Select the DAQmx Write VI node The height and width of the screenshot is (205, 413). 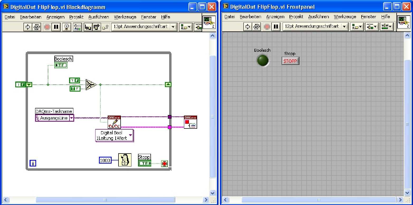pos(114,122)
